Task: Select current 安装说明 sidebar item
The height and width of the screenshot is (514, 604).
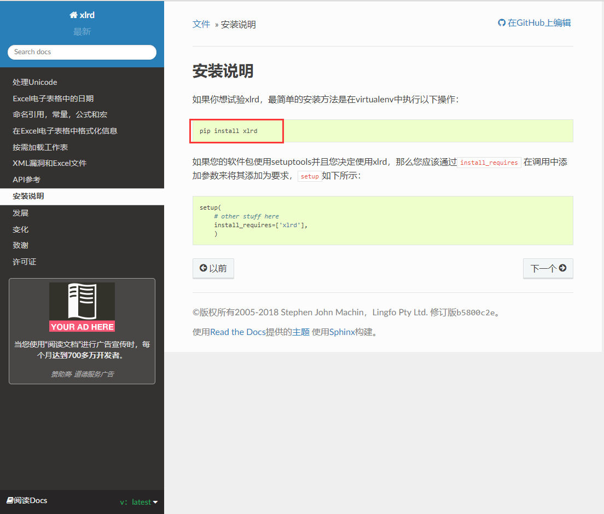Action: point(82,197)
